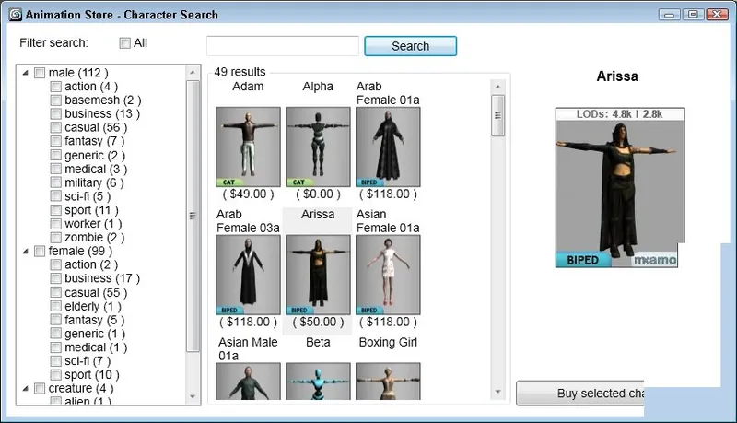The height and width of the screenshot is (423, 737).
Task: Collapse the female category tree node
Action: coord(26,251)
